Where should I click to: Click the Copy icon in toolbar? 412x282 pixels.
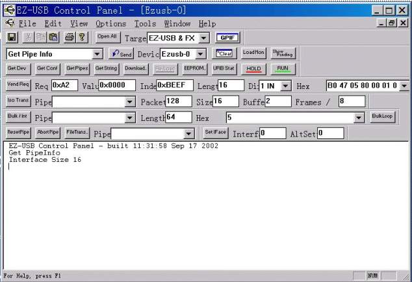click(x=40, y=37)
